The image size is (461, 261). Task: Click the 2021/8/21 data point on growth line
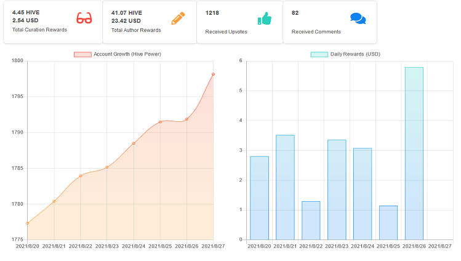(x=54, y=201)
